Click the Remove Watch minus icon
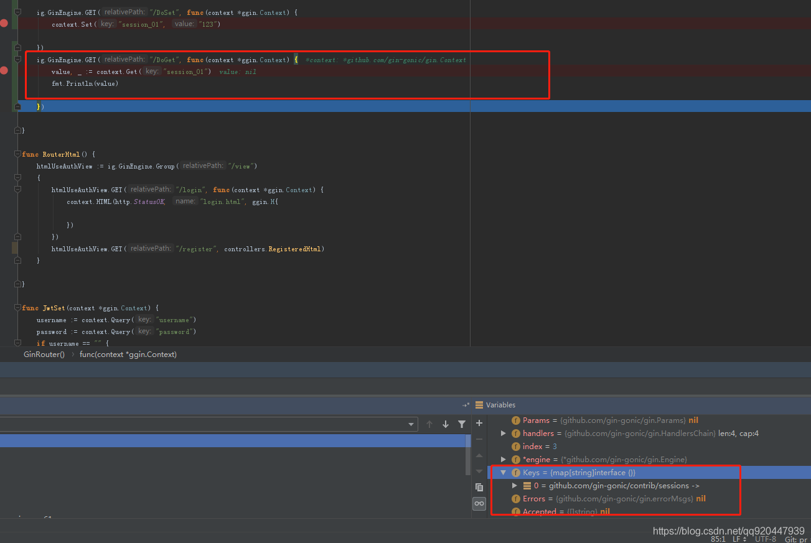 point(479,439)
